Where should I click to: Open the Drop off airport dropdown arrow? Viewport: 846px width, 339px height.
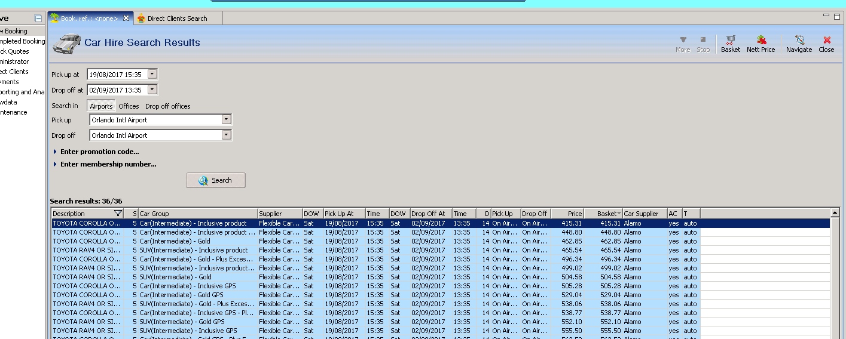226,135
